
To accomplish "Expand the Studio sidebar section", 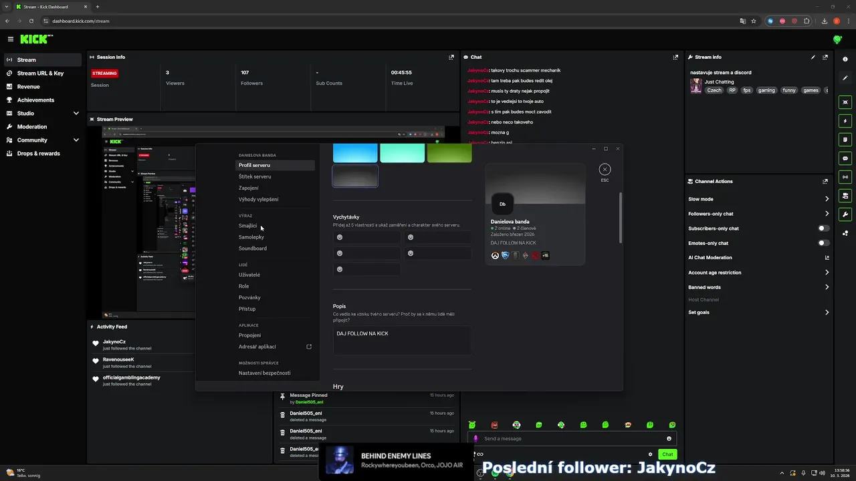I will click(x=76, y=114).
